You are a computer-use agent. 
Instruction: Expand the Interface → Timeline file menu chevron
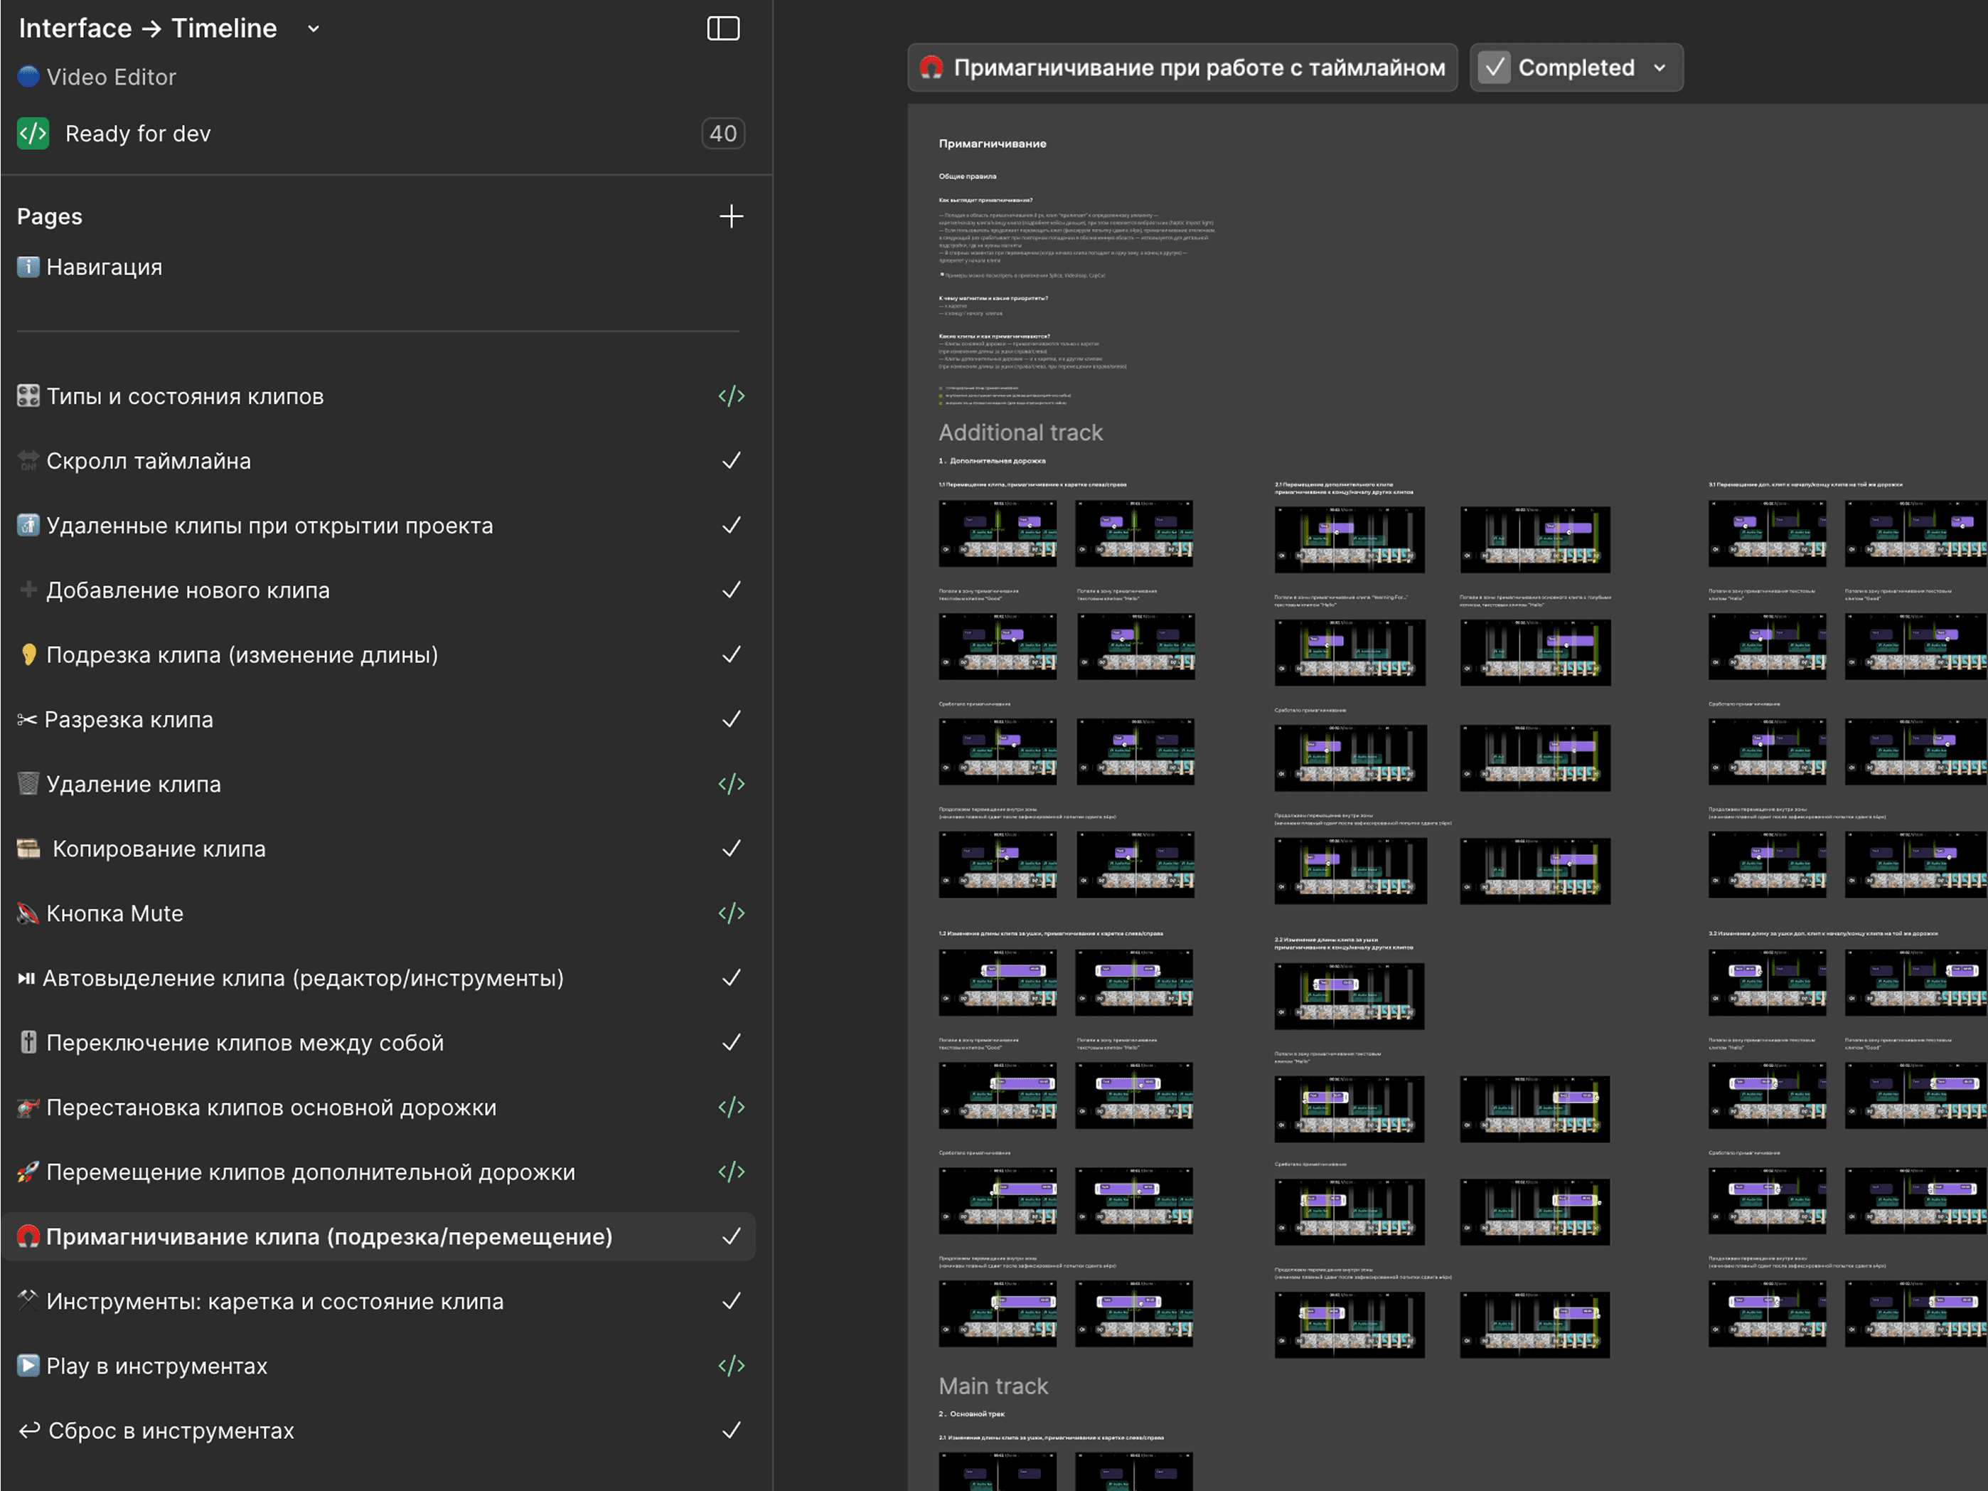pos(313,28)
